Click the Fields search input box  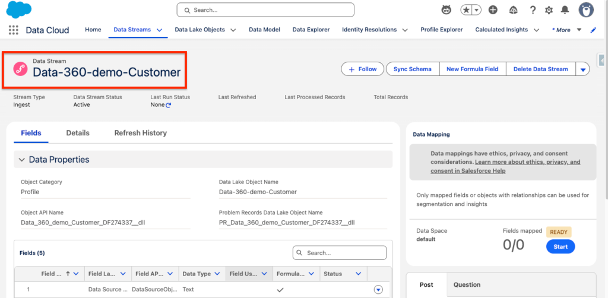click(x=344, y=253)
